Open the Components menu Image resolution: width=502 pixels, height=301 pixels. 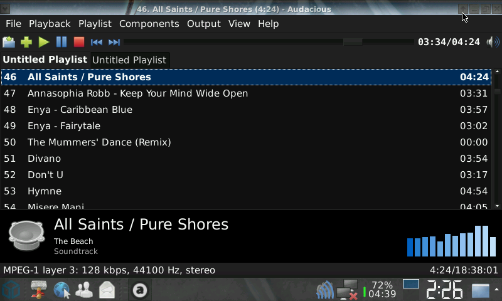(x=149, y=24)
